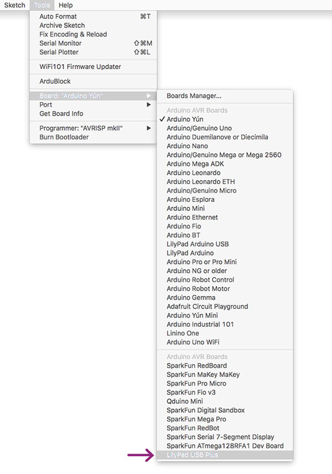Select the Adafruit Circuit Playground board
Image resolution: width=332 pixels, height=474 pixels.
pyautogui.click(x=207, y=306)
